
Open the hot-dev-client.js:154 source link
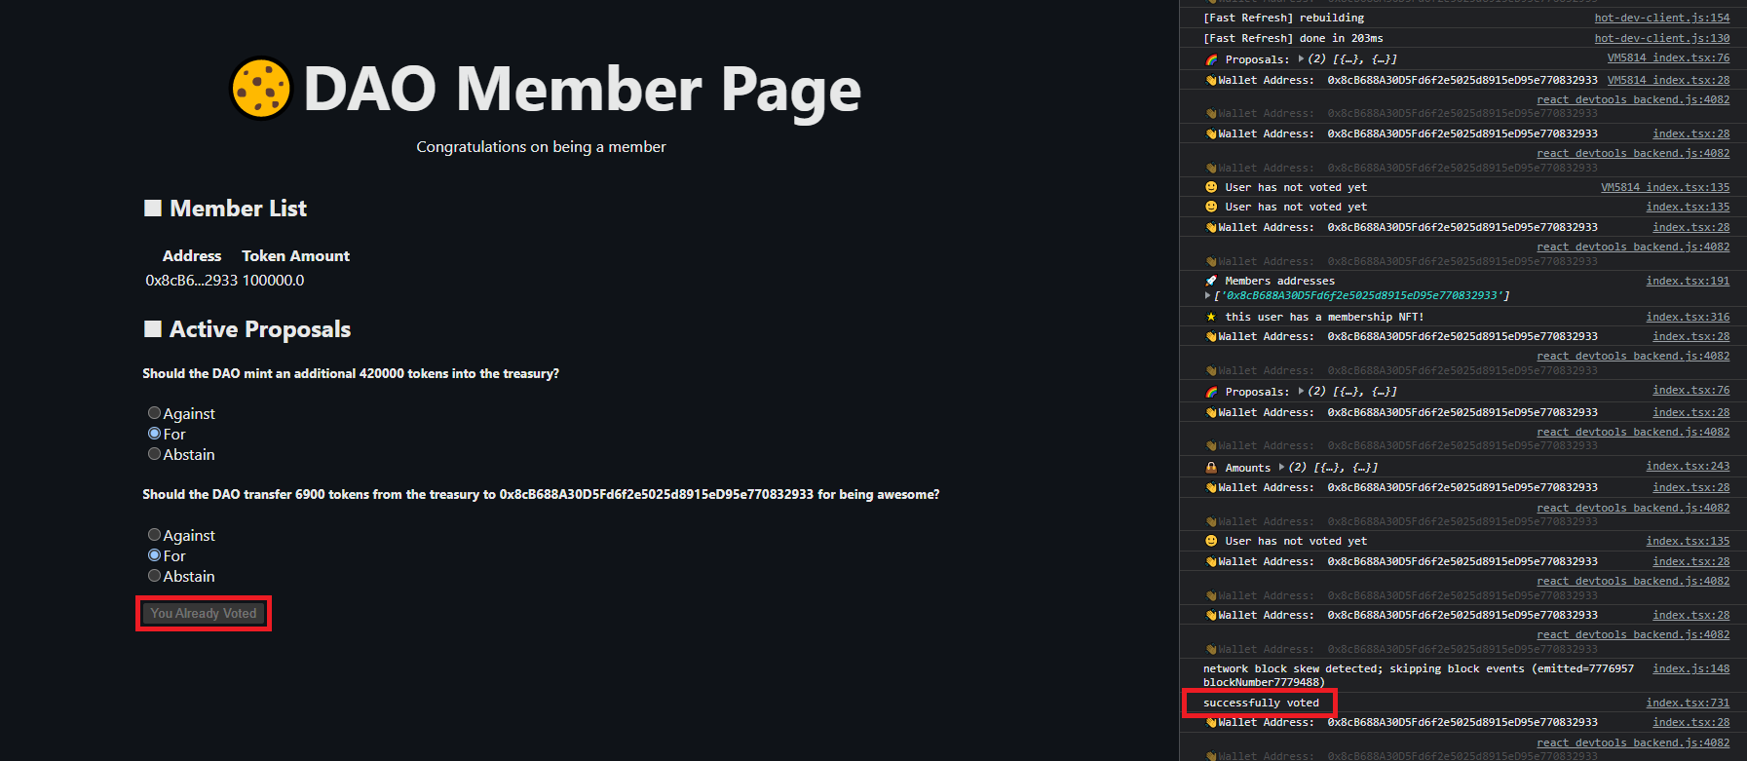pos(1662,18)
